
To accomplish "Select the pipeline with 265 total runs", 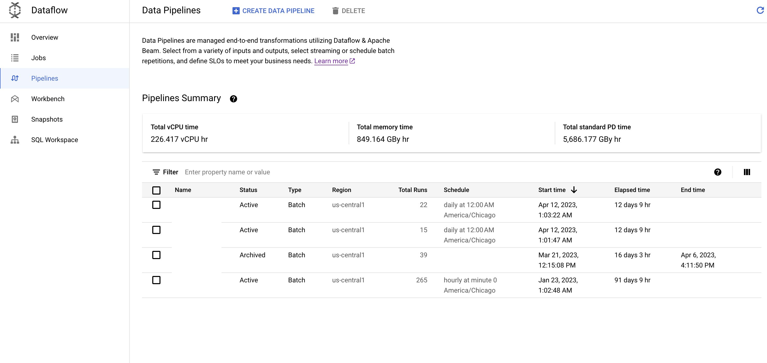I will point(156,280).
